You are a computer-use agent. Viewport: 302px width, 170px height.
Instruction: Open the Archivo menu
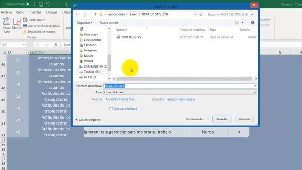pos(7,12)
